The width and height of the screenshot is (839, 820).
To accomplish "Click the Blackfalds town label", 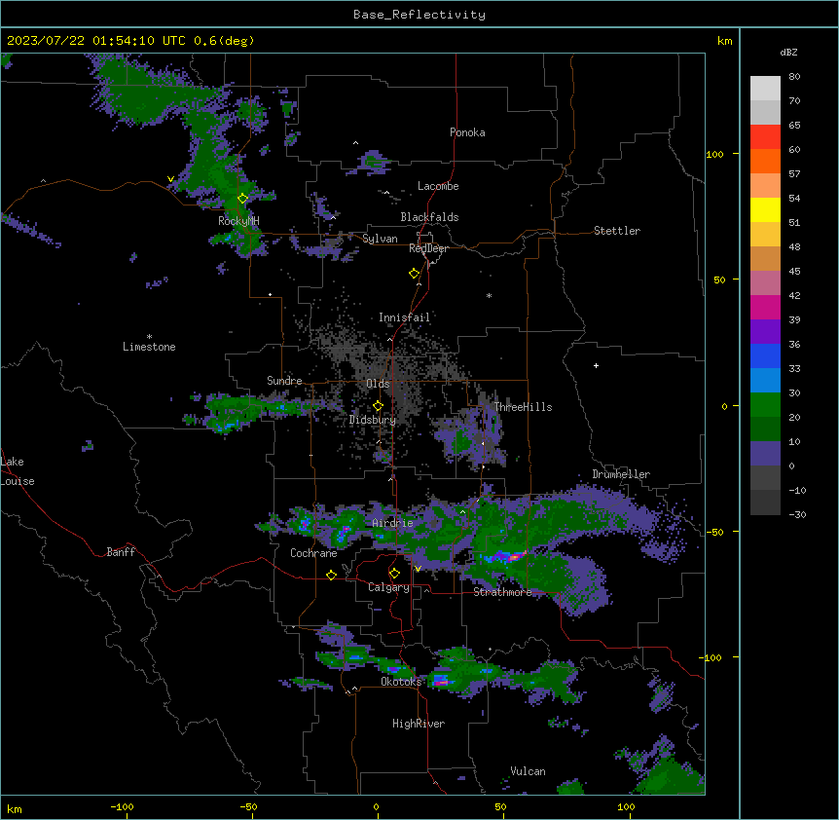I will pyautogui.click(x=429, y=217).
